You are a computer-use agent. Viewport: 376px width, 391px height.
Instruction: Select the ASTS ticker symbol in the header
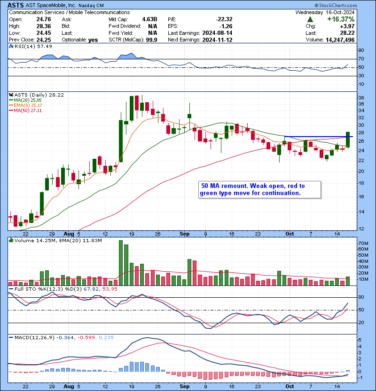[x=16, y=5]
